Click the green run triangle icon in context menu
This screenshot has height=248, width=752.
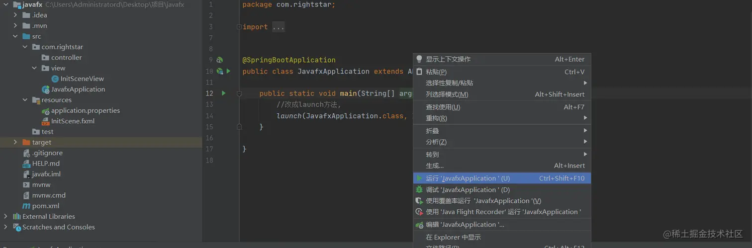[419, 178]
